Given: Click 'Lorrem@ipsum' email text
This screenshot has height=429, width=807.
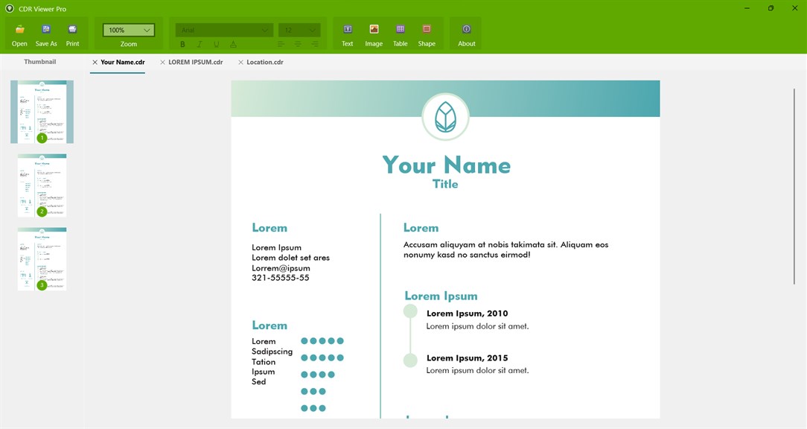Looking at the screenshot, I should [x=281, y=268].
